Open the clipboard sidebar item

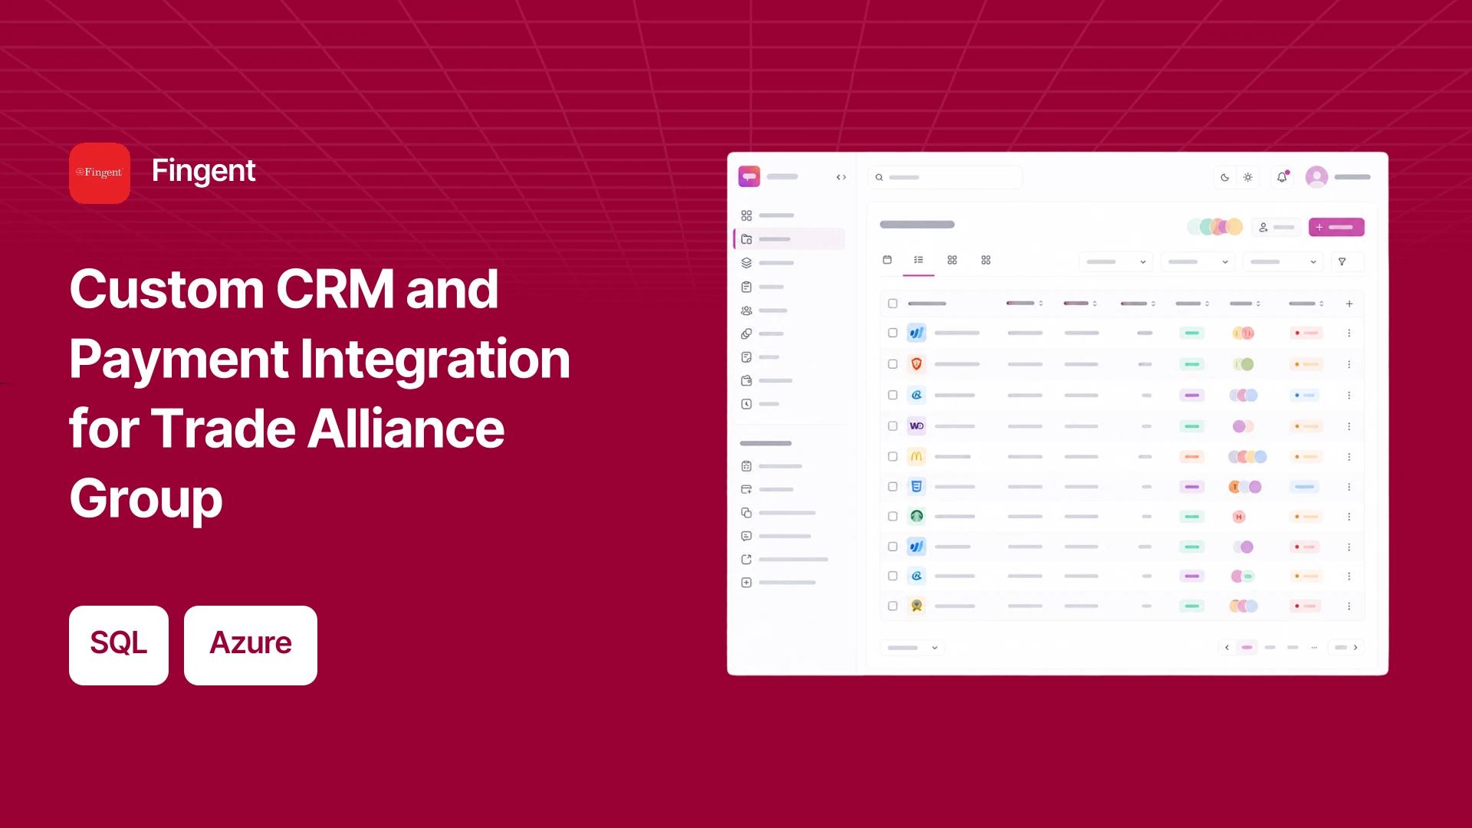(764, 287)
